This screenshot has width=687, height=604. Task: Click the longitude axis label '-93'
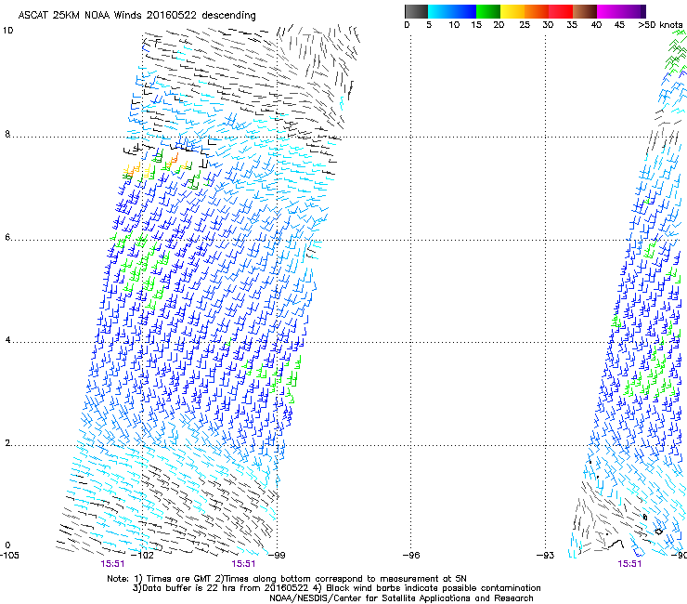coord(545,555)
